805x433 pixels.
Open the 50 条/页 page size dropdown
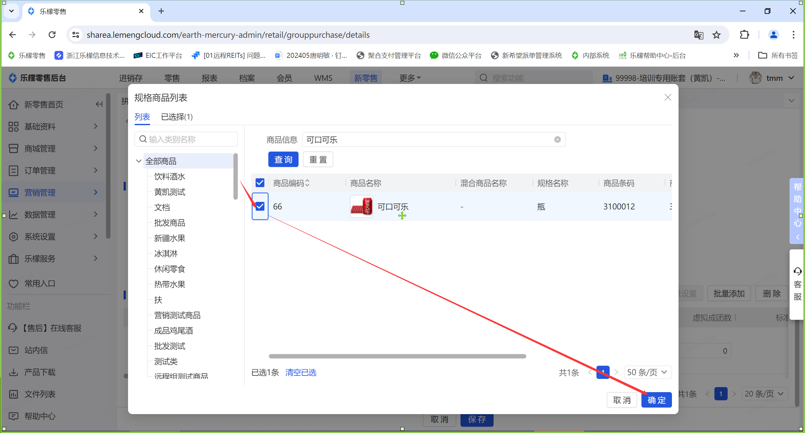tap(647, 372)
